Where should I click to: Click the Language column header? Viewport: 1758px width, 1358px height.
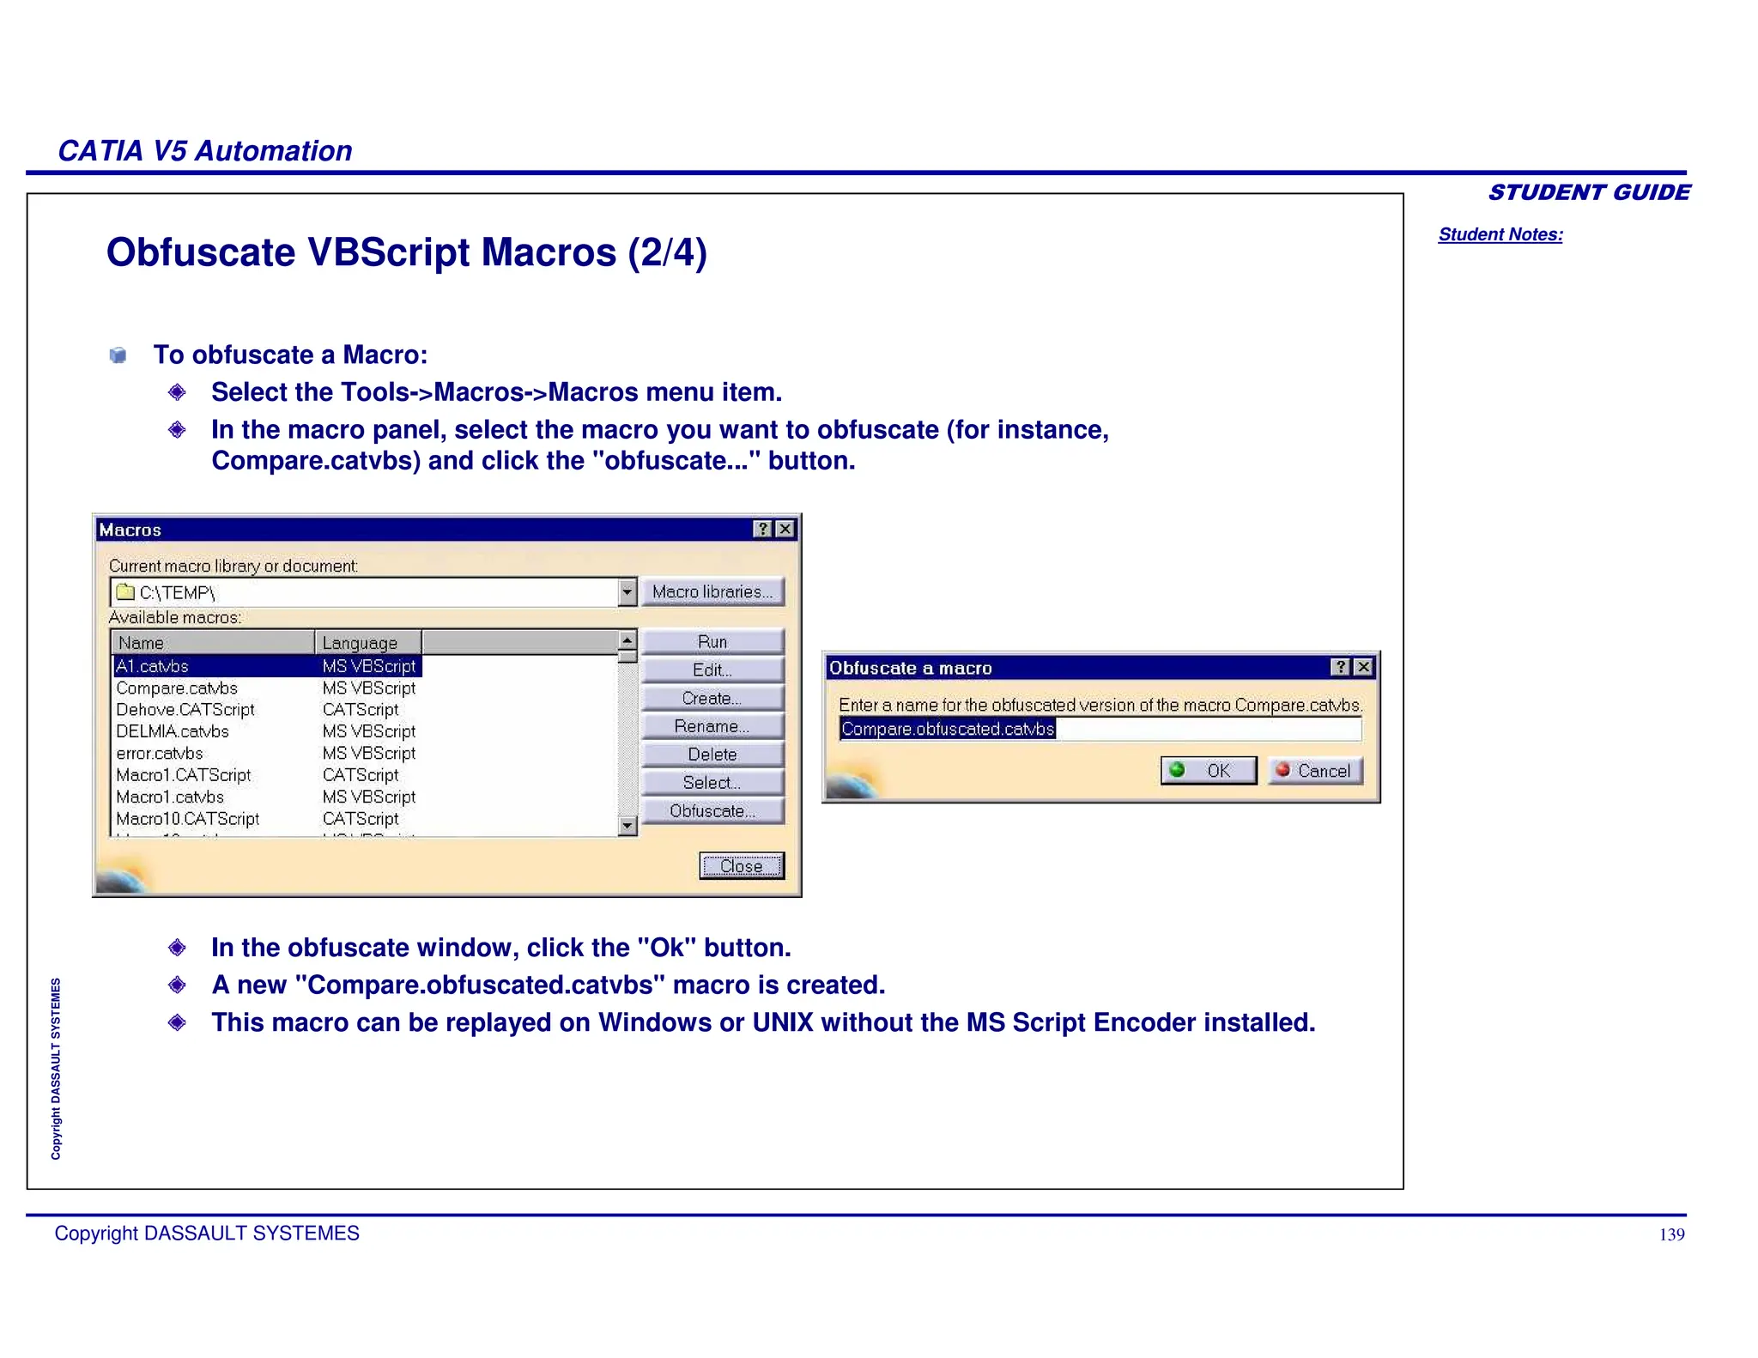pyautogui.click(x=368, y=642)
